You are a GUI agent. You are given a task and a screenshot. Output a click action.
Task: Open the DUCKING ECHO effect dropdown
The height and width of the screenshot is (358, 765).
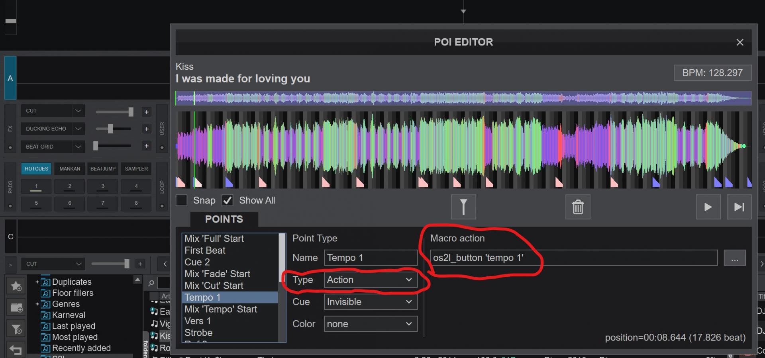pyautogui.click(x=53, y=129)
